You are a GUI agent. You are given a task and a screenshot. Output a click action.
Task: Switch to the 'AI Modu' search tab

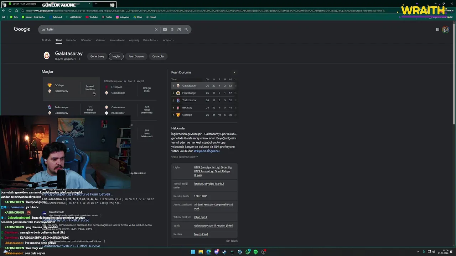(x=46, y=40)
